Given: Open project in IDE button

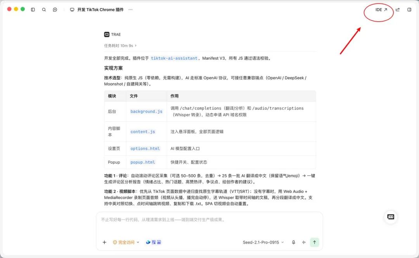Looking at the screenshot, I should [381, 10].
